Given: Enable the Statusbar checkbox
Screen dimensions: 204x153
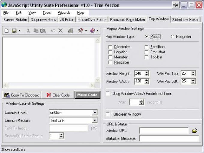Looking at the screenshot, I should [146, 52].
